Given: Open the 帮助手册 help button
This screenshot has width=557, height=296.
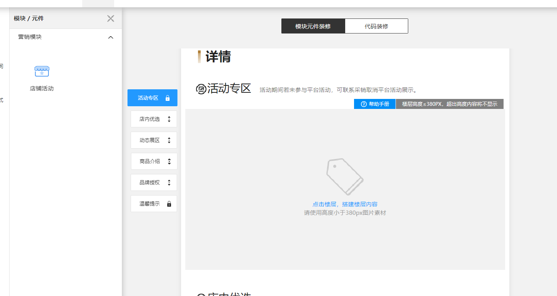Looking at the screenshot, I should tap(375, 104).
